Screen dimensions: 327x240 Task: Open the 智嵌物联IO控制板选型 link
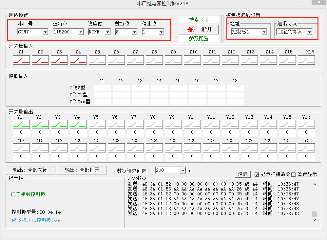pyautogui.click(x=36, y=220)
